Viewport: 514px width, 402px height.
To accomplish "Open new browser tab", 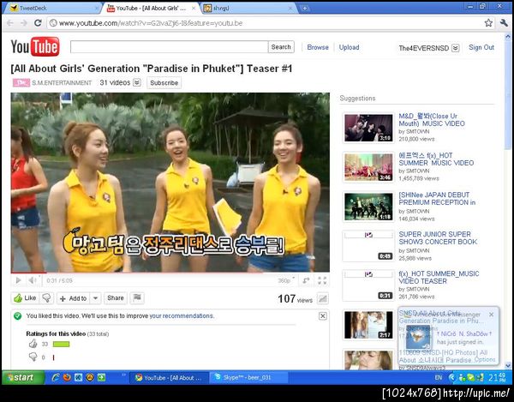I will click(x=304, y=9).
